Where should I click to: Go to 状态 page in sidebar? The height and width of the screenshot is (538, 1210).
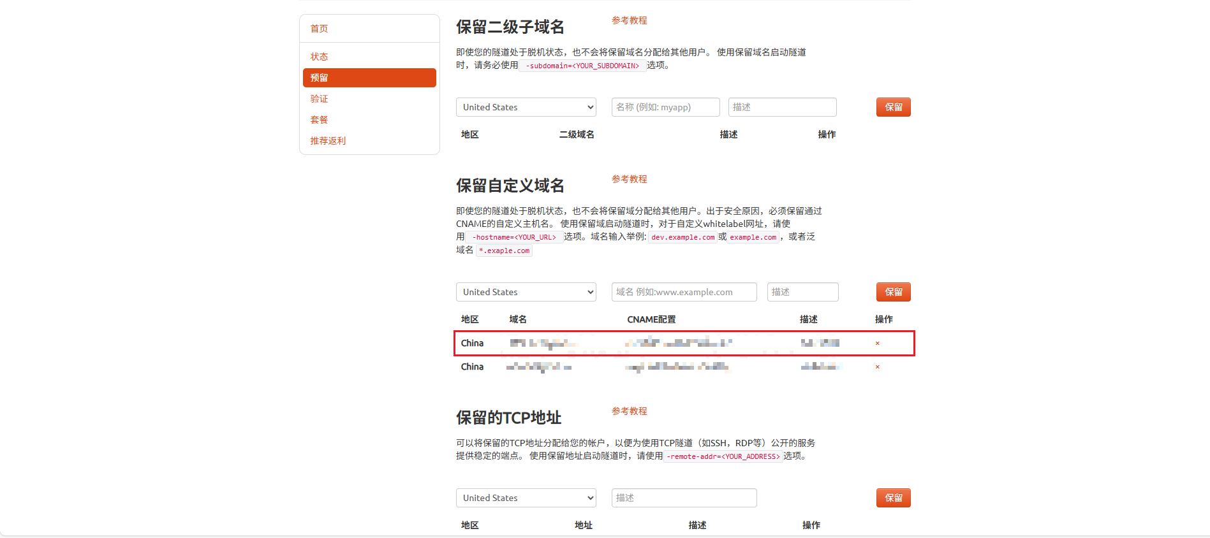[320, 57]
